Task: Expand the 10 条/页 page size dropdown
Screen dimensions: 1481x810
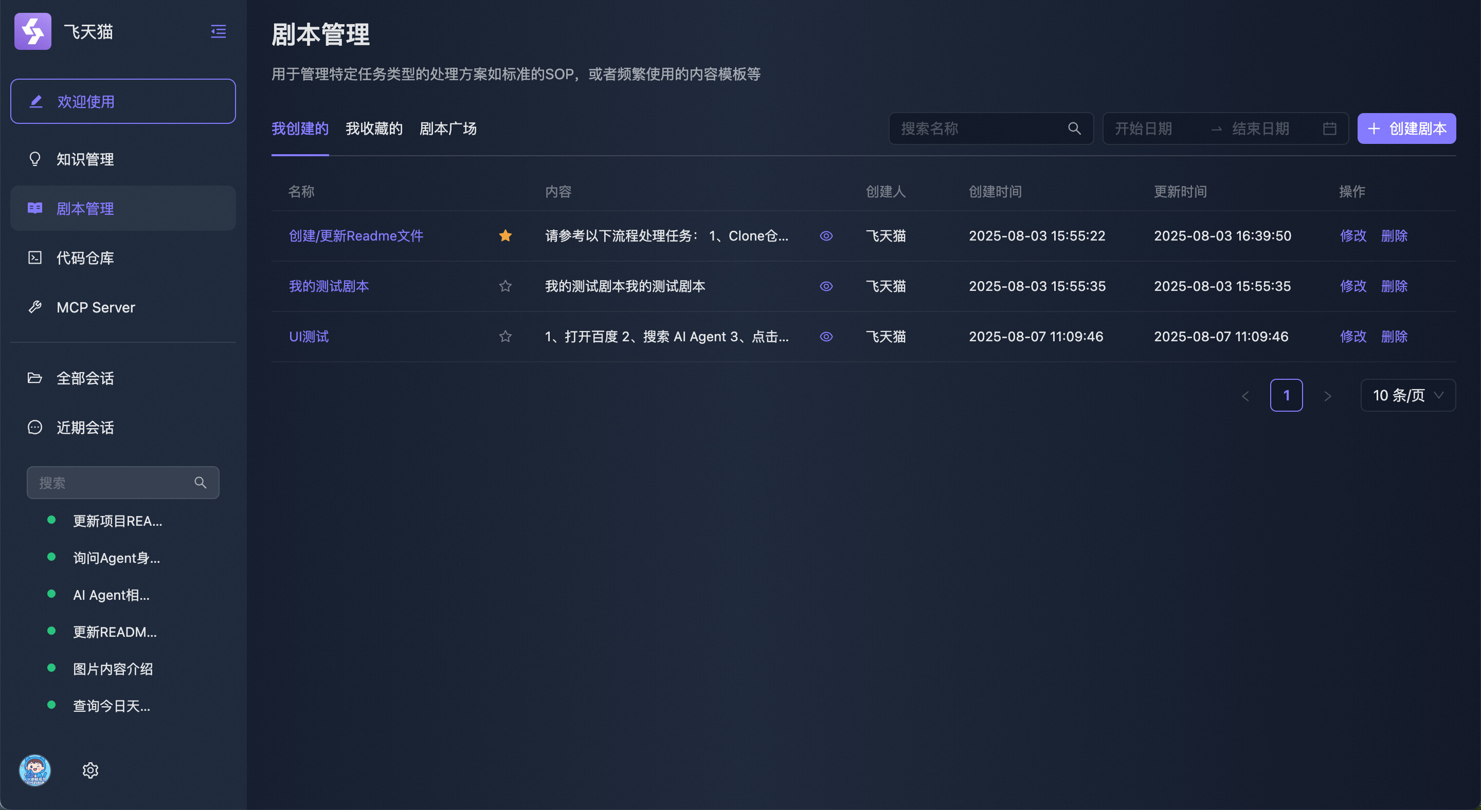Action: [x=1407, y=395]
